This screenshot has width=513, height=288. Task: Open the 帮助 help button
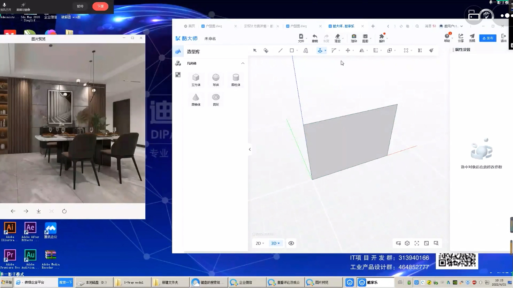447,38
